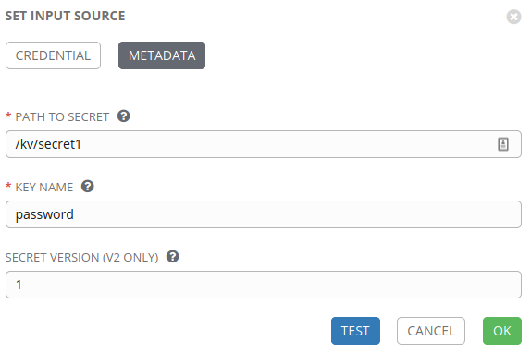Focus the Key Name field containing password
Image resolution: width=531 pixels, height=353 pixels.
click(264, 214)
